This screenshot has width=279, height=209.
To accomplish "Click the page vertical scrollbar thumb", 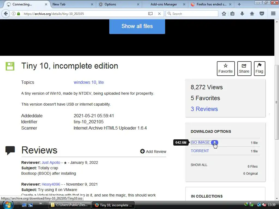I will [x=277, y=102].
